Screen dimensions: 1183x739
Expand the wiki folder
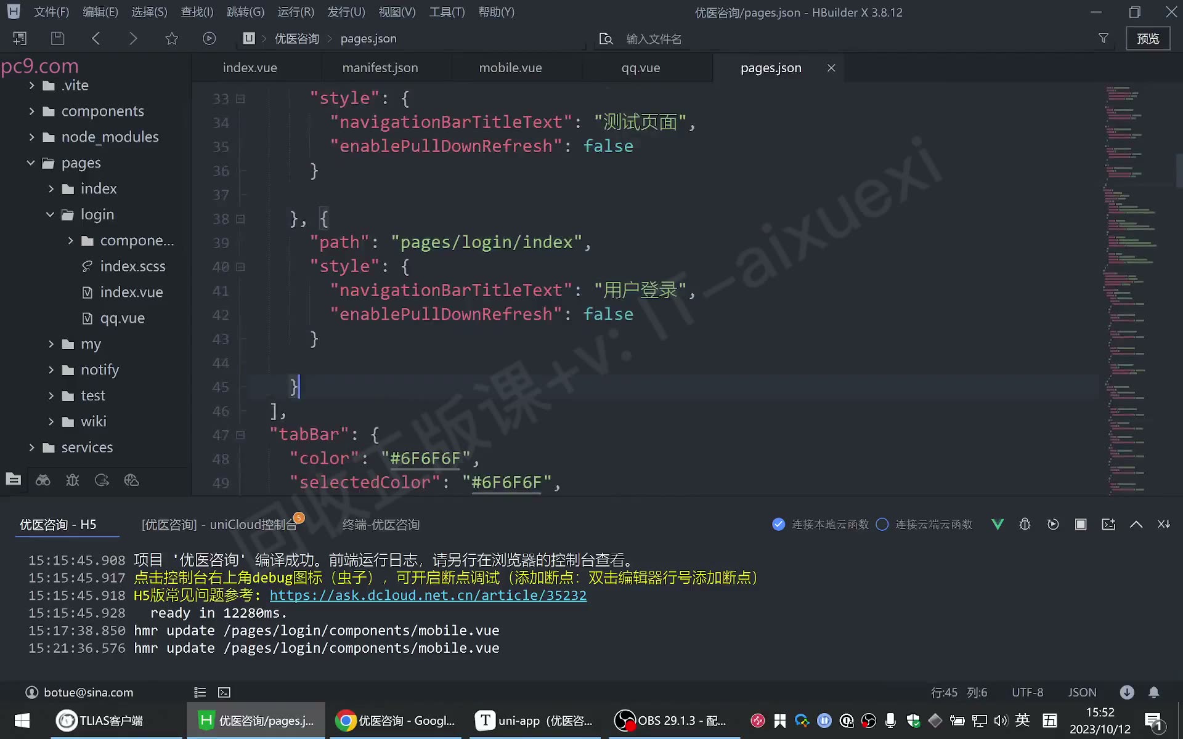pos(51,421)
